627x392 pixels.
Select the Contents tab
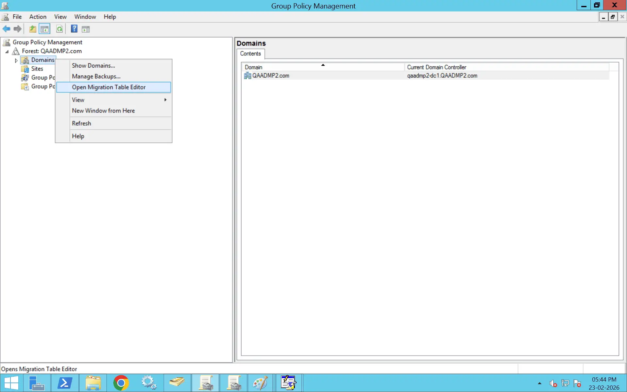point(250,54)
